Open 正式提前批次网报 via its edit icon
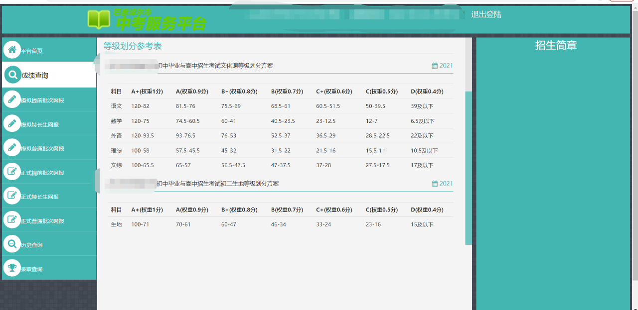This screenshot has width=638, height=310. coord(12,172)
